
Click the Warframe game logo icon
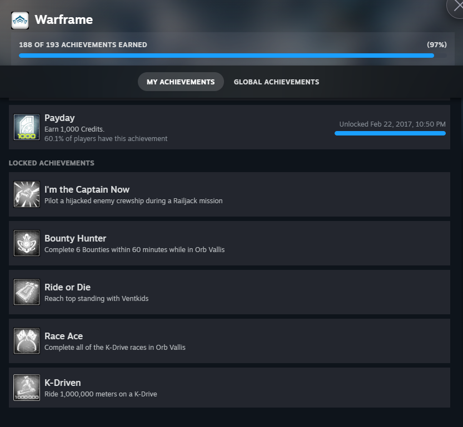[20, 21]
